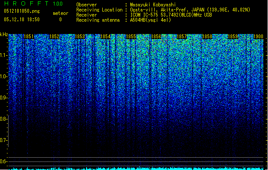
Task: Click Ogata-vill. Akita-Pref. JAPAN location text
Action: point(190,10)
